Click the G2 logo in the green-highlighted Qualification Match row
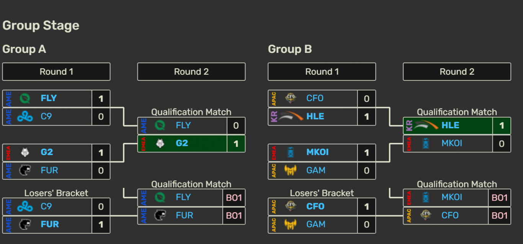 coord(160,144)
